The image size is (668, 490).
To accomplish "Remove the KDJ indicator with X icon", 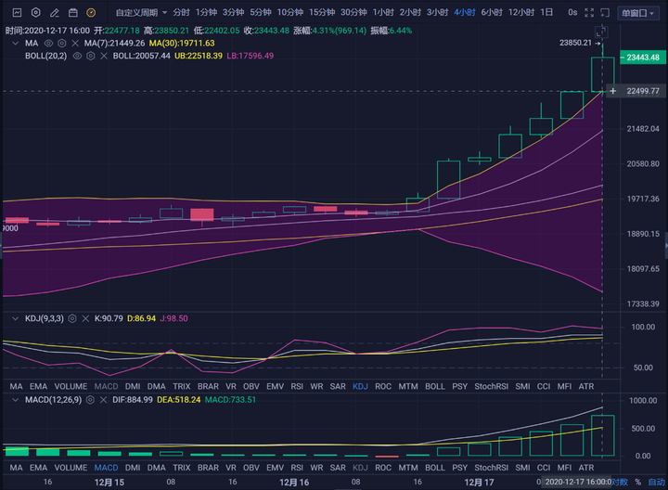I will (85, 318).
